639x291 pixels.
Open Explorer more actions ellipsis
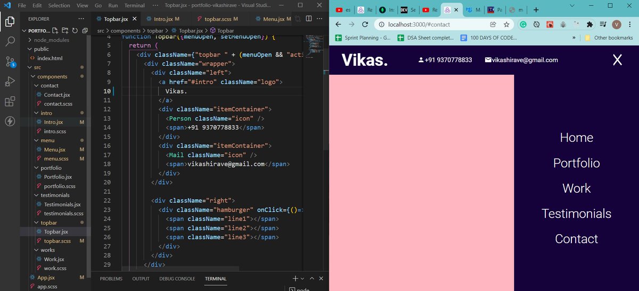point(81,19)
